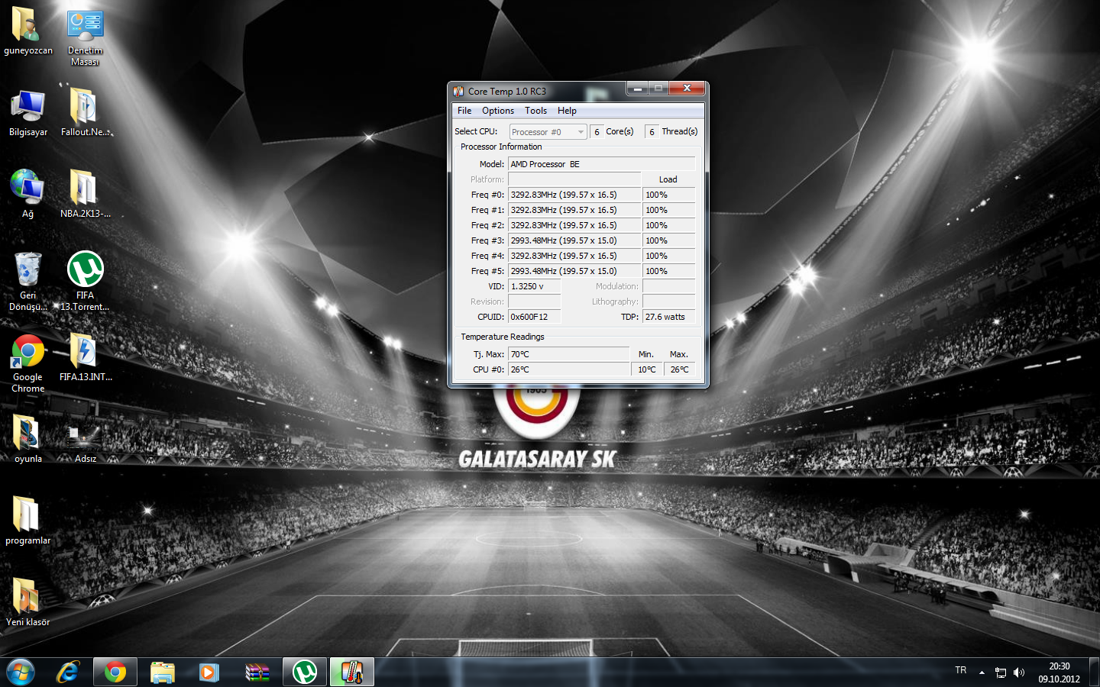The image size is (1100, 687).
Task: Open the guneyozcan user folder icon
Action: 28,31
